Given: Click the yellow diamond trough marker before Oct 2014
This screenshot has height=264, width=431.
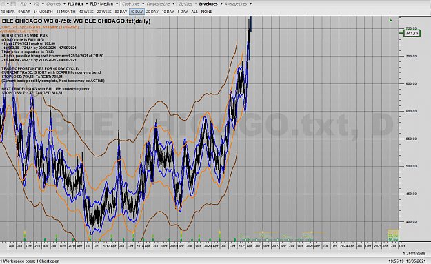Looking at the screenshot, I should tap(25, 232).
